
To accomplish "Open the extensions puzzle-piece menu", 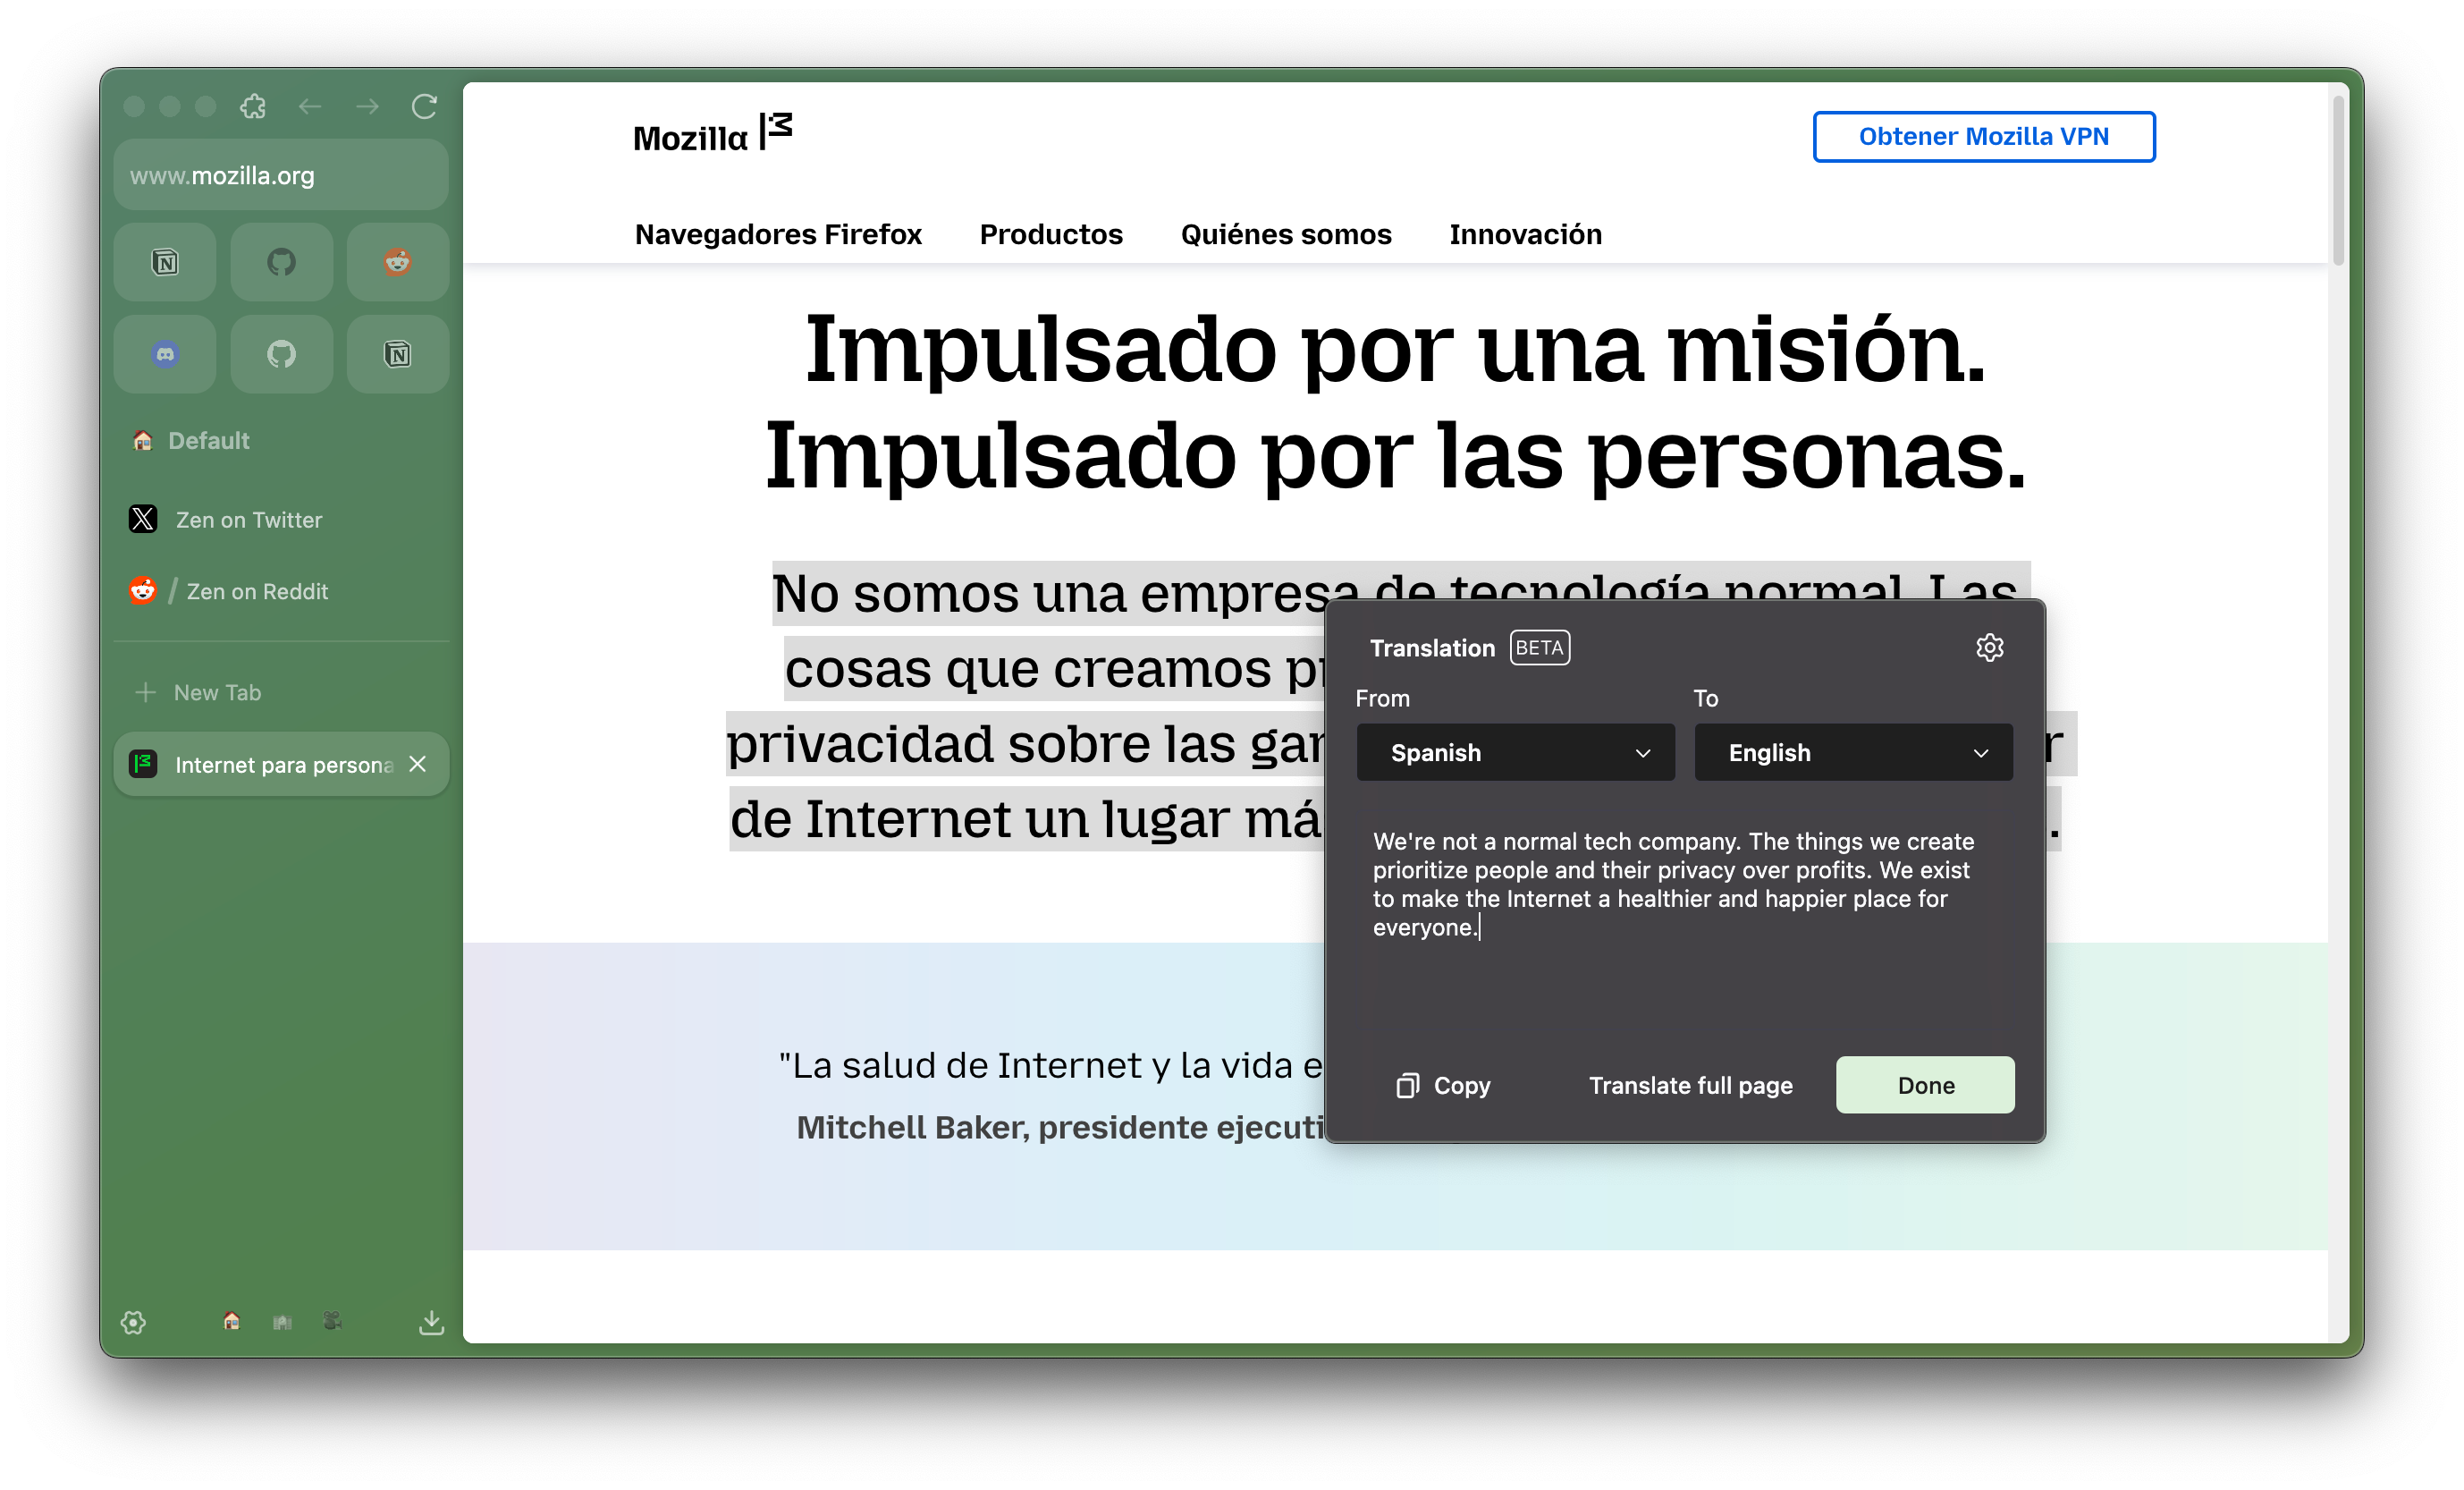I will (253, 106).
